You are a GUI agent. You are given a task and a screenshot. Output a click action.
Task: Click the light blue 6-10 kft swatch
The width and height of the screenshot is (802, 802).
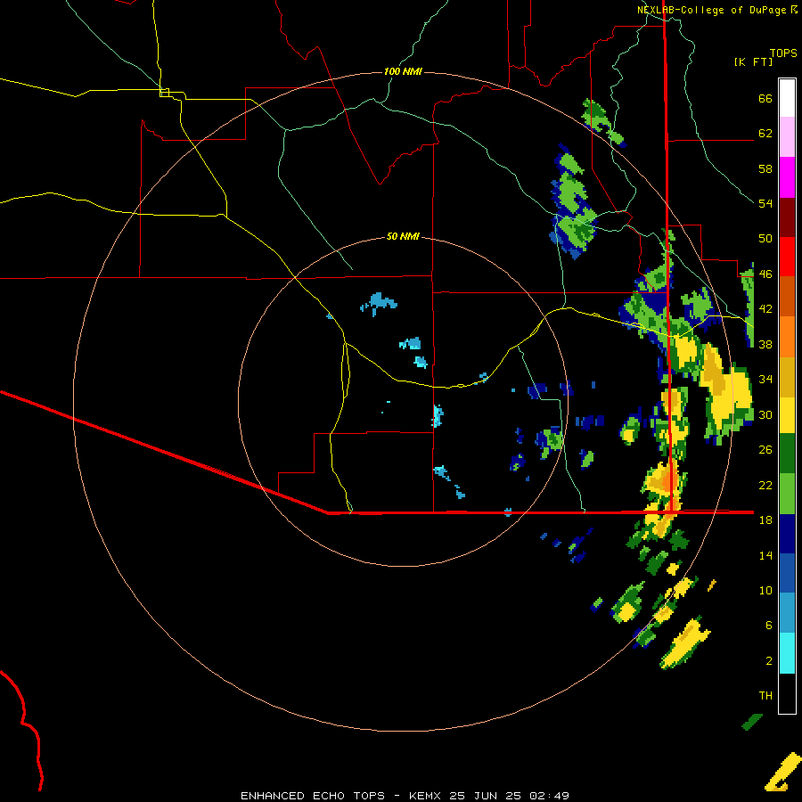click(x=787, y=613)
